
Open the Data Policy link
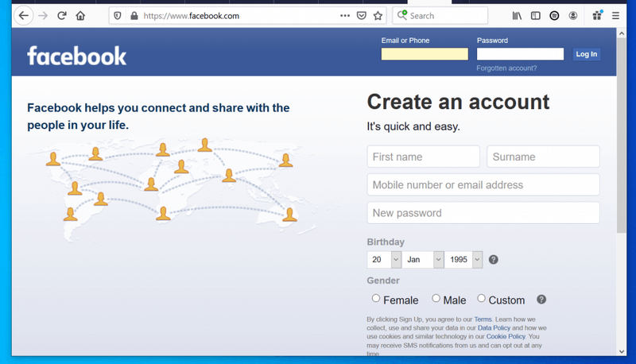tap(494, 328)
